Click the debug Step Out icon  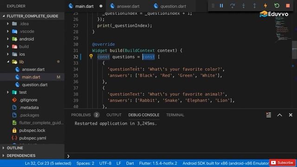[254, 6]
